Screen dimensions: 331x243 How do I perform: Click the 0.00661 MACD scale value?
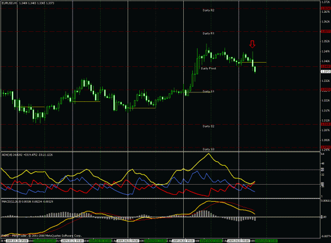click(x=326, y=200)
